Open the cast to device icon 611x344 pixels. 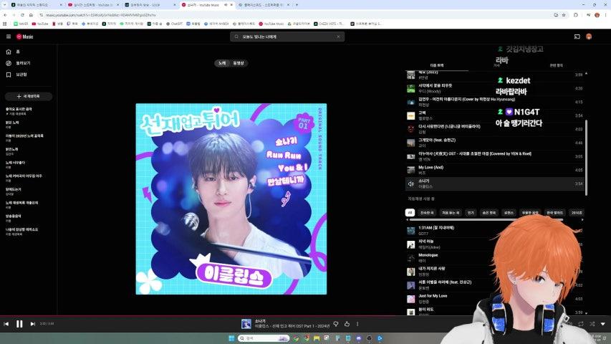(x=577, y=37)
